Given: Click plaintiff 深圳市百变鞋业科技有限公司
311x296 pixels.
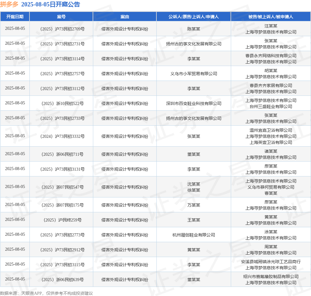Looking at the screenshot, I should [x=193, y=103].
